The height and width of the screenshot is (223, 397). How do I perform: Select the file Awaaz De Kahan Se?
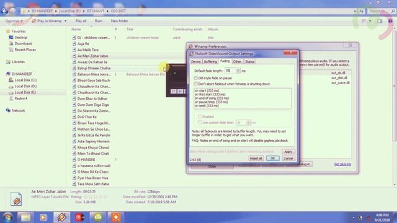point(92,62)
